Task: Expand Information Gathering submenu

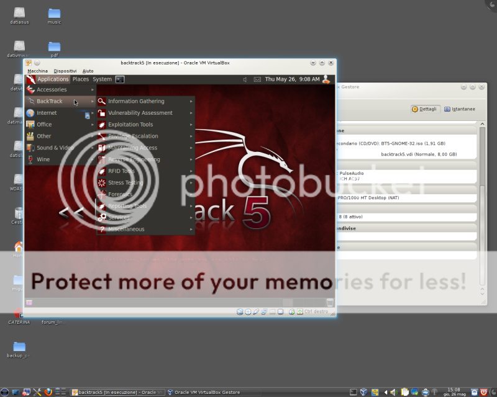Action: 146,101
